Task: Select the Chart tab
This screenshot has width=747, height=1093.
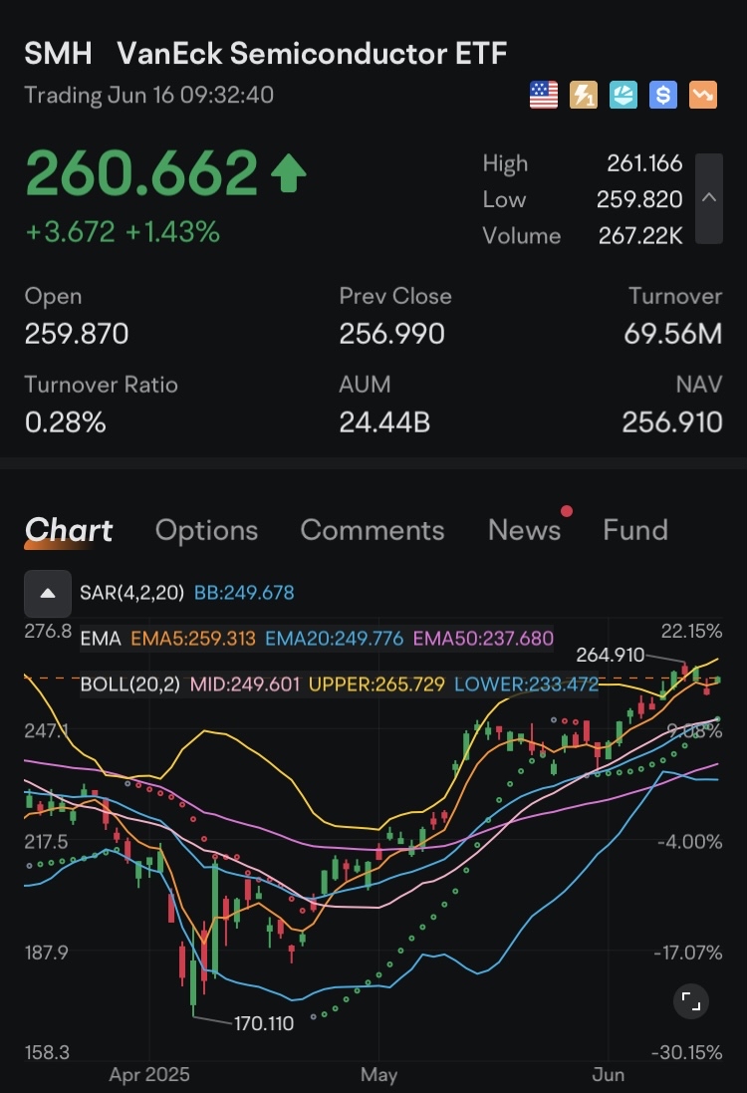Action: click(x=69, y=530)
